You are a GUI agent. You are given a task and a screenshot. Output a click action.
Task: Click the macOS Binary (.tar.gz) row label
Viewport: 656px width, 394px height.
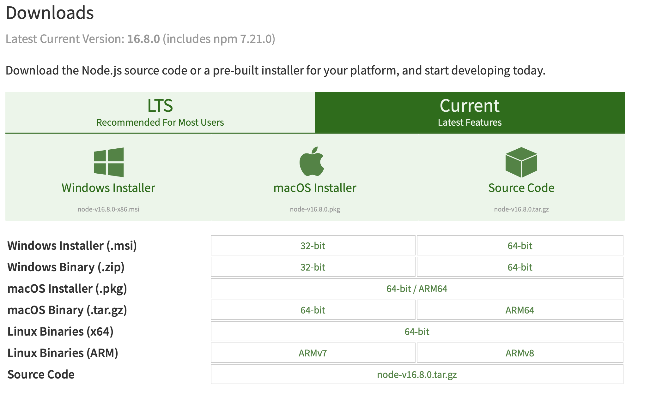click(x=67, y=310)
